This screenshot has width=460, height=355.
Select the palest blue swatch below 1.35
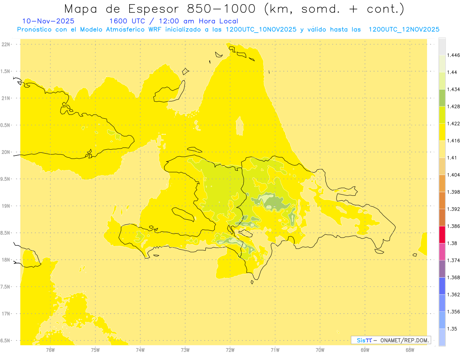(x=442, y=337)
